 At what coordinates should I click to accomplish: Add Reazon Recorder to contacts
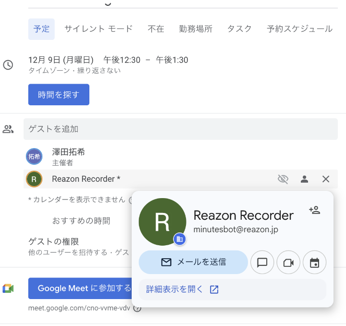314,210
